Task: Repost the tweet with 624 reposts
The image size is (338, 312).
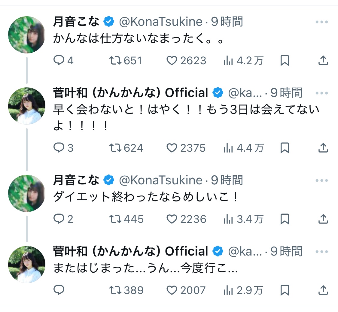Action: [x=115, y=148]
